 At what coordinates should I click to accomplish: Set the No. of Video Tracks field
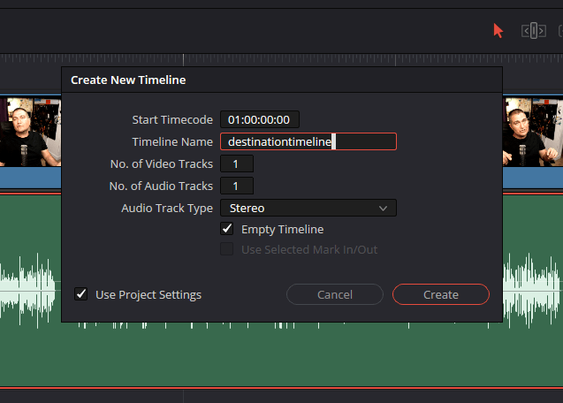pyautogui.click(x=237, y=163)
